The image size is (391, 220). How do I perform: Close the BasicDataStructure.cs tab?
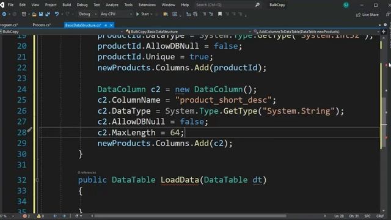click(x=111, y=25)
